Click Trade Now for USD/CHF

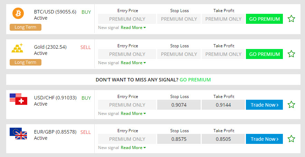[x=264, y=105]
